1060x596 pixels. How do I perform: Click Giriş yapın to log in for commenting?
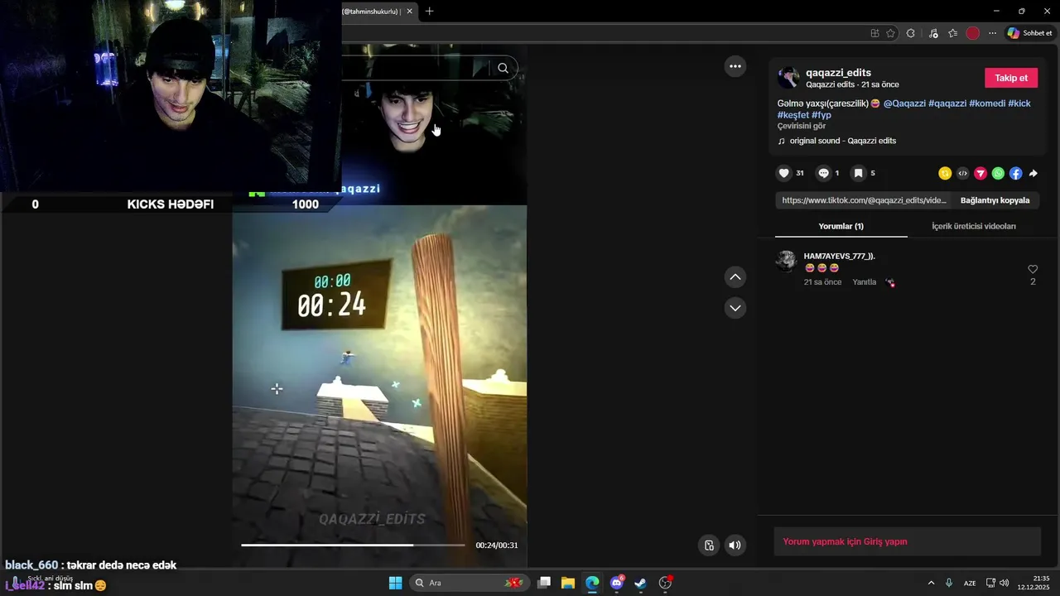click(885, 541)
